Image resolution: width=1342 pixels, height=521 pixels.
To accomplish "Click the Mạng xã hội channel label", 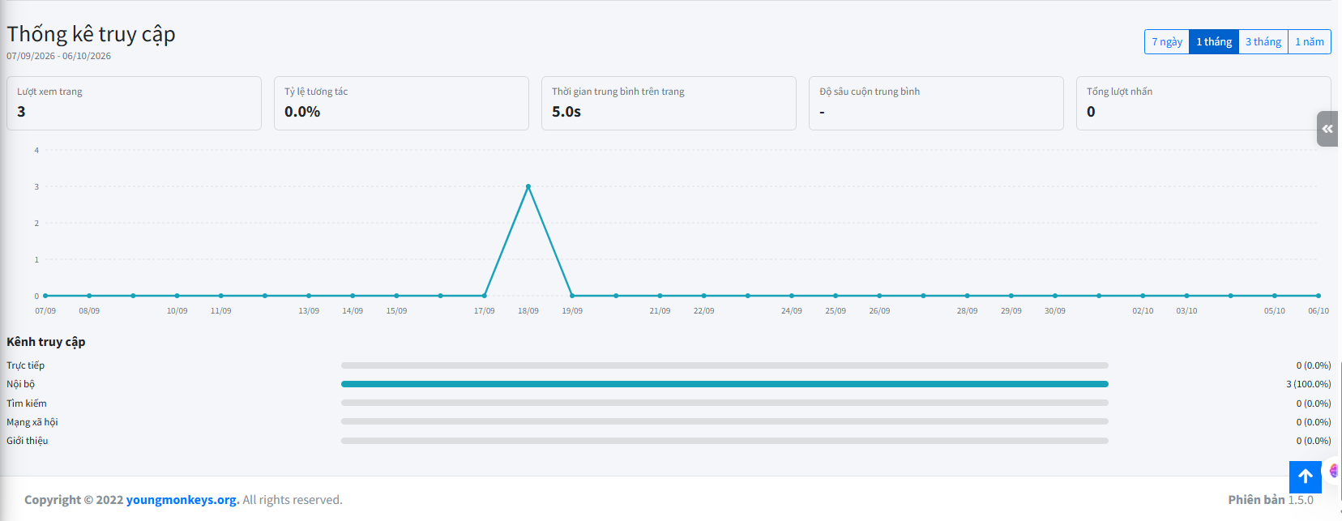I will pos(32,422).
